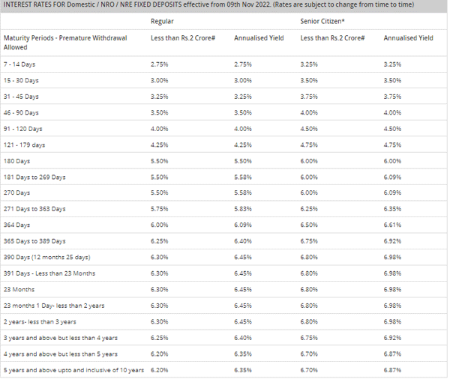Click '4 years and above but less than 5 years'
The image size is (450, 379).
click(61, 354)
